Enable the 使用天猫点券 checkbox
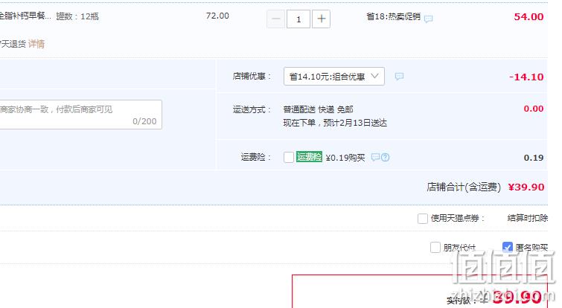The image size is (562, 308). coord(423,218)
